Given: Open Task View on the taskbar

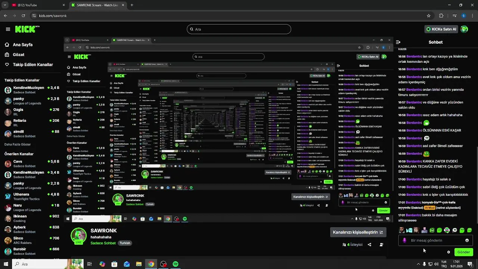Looking at the screenshot, I should click(x=90, y=264).
